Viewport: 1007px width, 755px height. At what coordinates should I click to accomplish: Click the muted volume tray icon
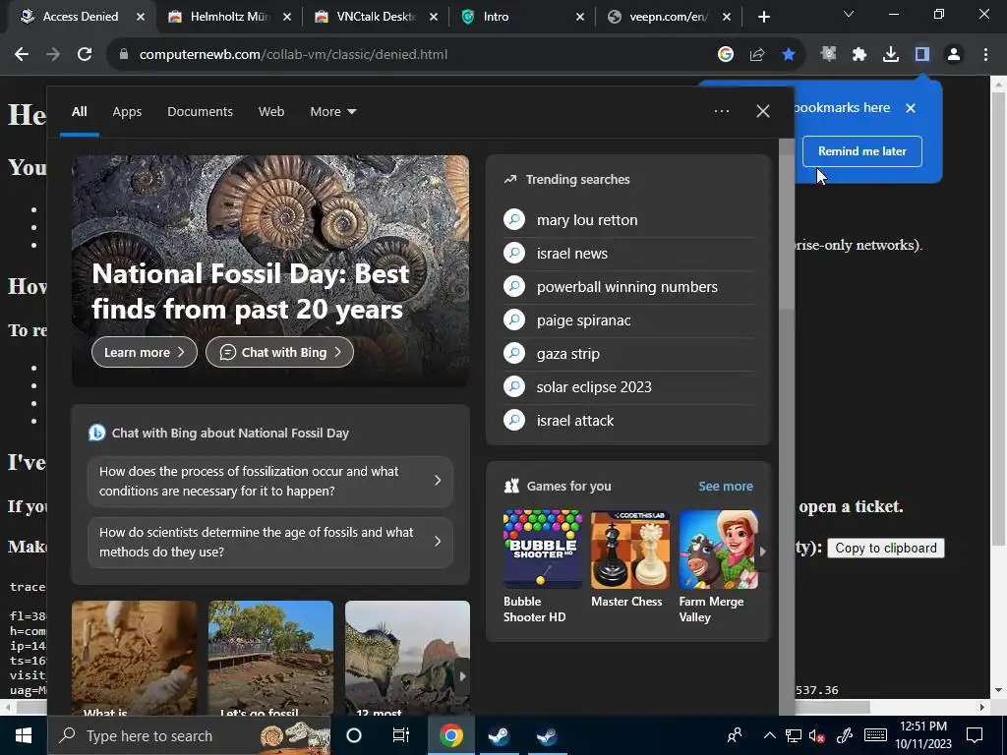[x=817, y=735]
